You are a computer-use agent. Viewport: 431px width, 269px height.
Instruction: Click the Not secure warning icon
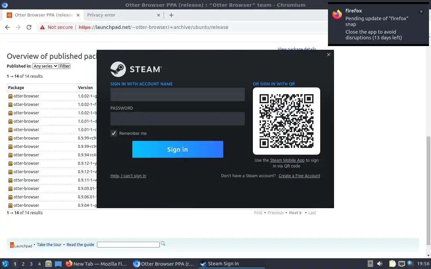tap(42, 27)
